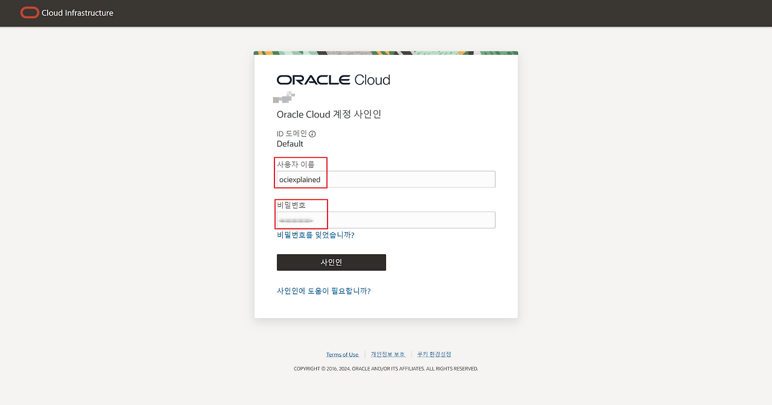772x405 pixels.
Task: Open the 사인인에 도움이 필요합니까? link
Action: [x=323, y=291]
